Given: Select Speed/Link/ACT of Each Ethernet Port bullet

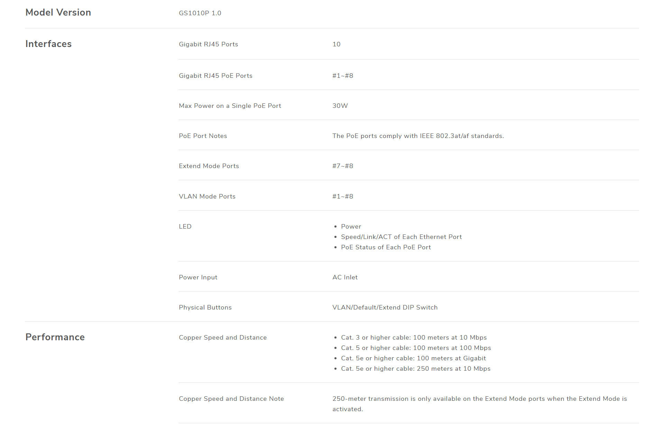Looking at the screenshot, I should tap(402, 237).
